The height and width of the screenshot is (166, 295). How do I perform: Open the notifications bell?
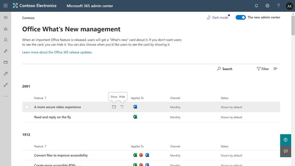pos(256,6)
